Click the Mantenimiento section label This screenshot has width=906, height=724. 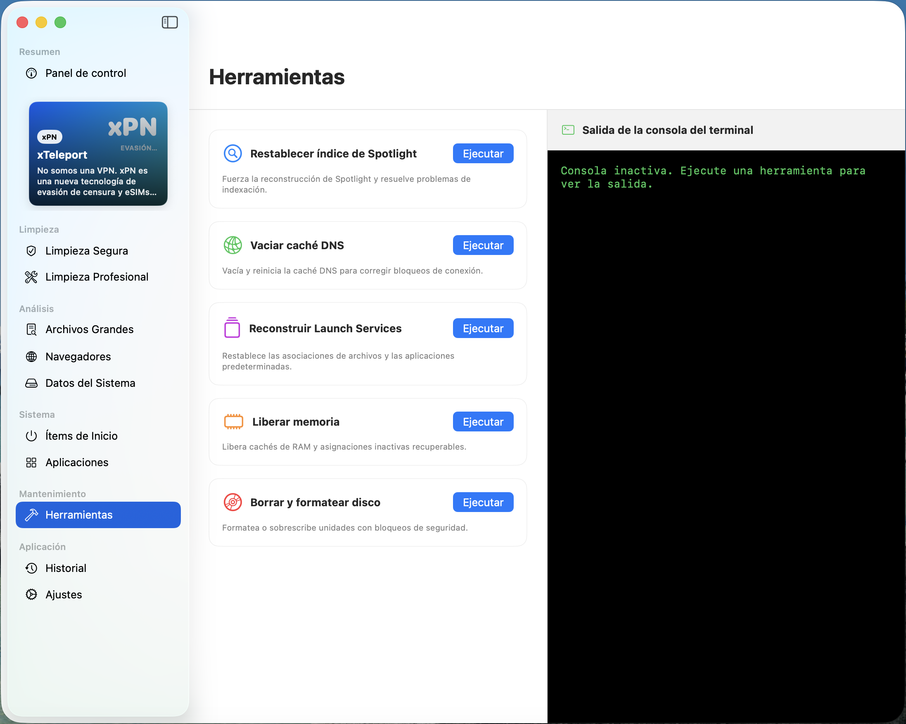point(52,494)
